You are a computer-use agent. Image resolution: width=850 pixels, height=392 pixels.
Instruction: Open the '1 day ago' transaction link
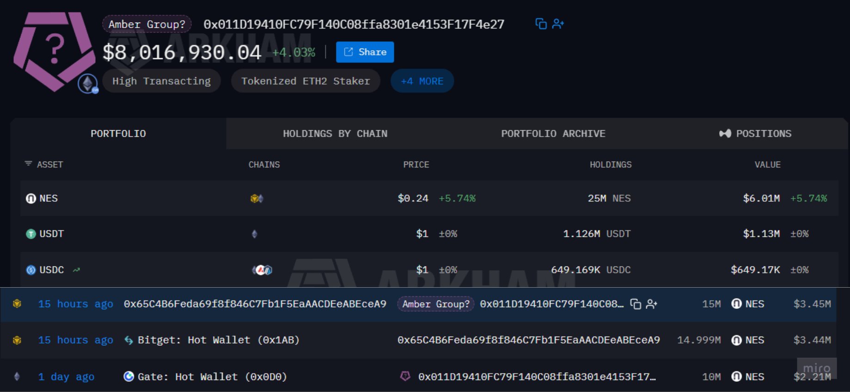(x=66, y=377)
